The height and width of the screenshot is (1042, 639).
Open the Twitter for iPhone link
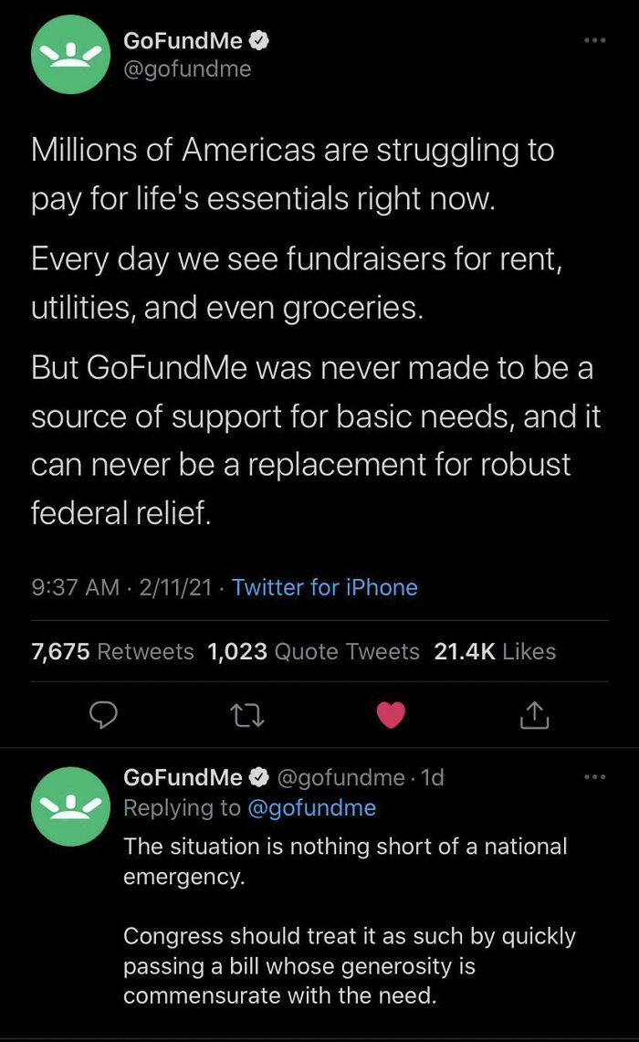[x=324, y=587]
